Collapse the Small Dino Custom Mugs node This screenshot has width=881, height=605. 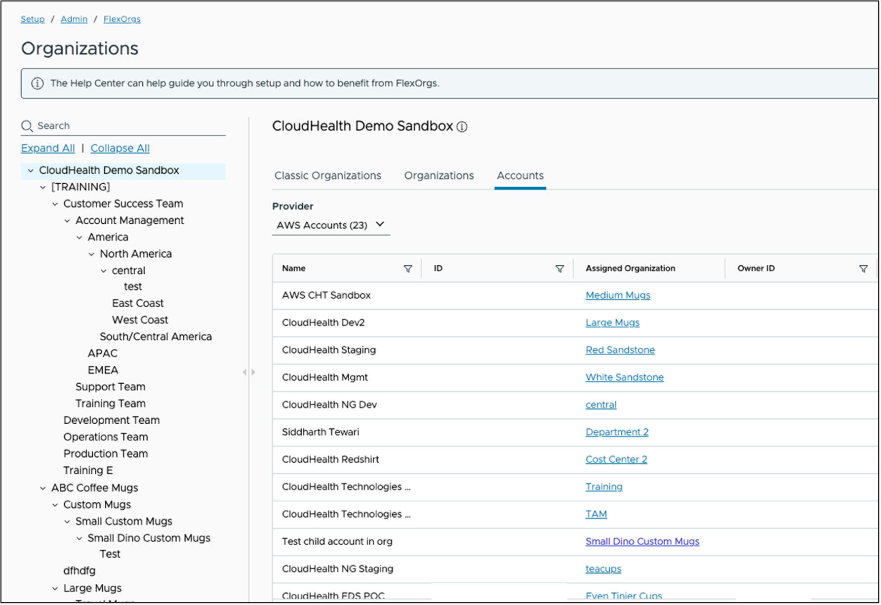(79, 539)
